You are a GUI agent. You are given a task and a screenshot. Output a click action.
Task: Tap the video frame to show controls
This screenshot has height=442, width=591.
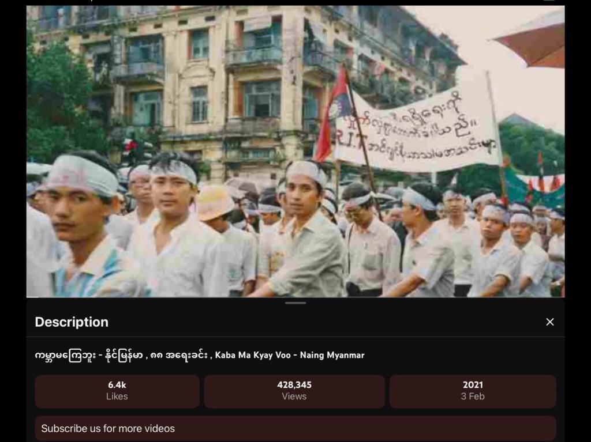point(295,151)
